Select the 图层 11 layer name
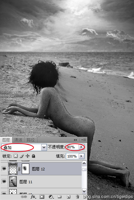The height and width of the screenshot is (200, 134). [x=26, y=182]
